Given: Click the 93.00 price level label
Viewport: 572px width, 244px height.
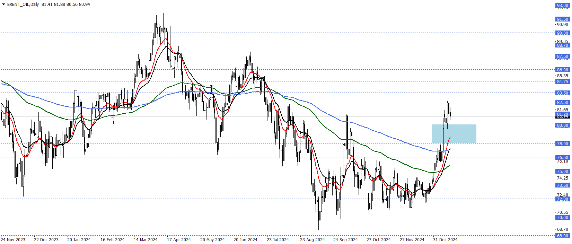Looking at the screenshot, I should pyautogui.click(x=562, y=5).
